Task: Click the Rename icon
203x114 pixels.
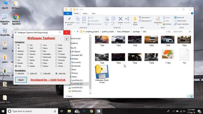Action: pyautogui.click(x=127, y=19)
